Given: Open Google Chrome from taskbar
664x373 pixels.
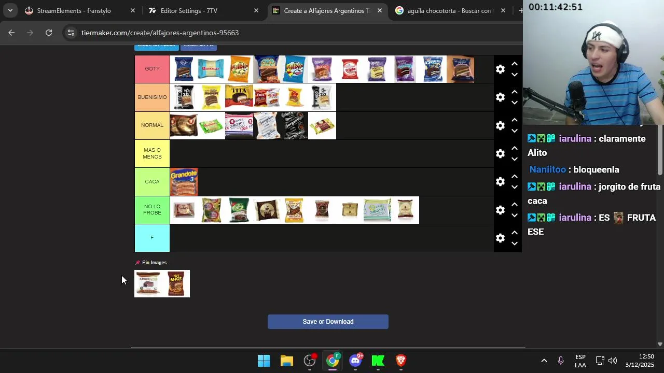Looking at the screenshot, I should 333,361.
